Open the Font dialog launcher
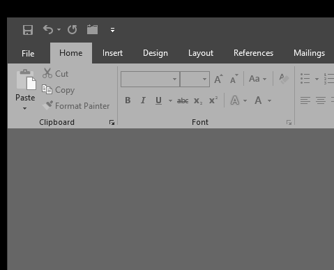334x270 pixels. 289,123
